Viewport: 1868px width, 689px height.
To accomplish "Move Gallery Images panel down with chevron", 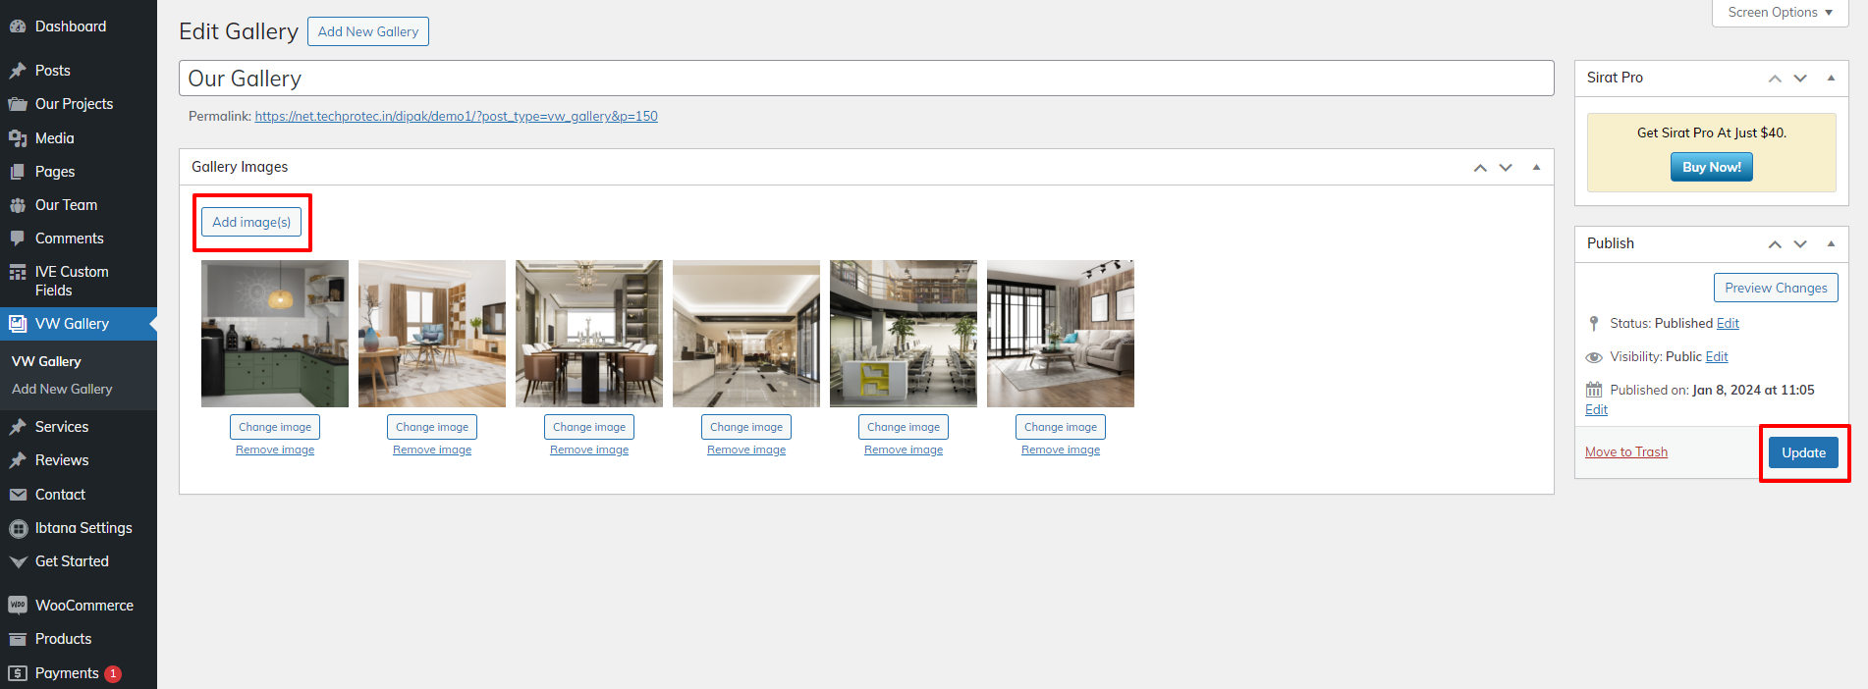I will tap(1506, 168).
